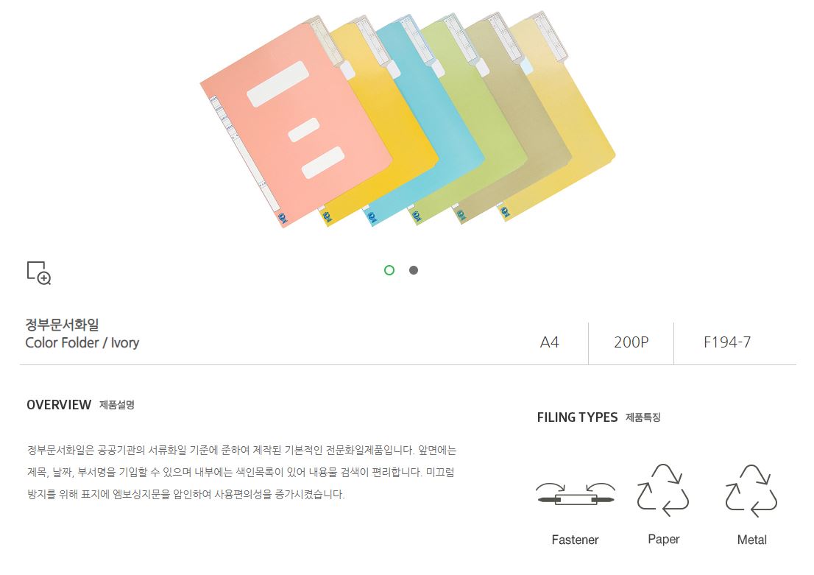This screenshot has height=575, width=814.
Task: Click the Color Folder / Ivory subtitle
Action: [82, 342]
